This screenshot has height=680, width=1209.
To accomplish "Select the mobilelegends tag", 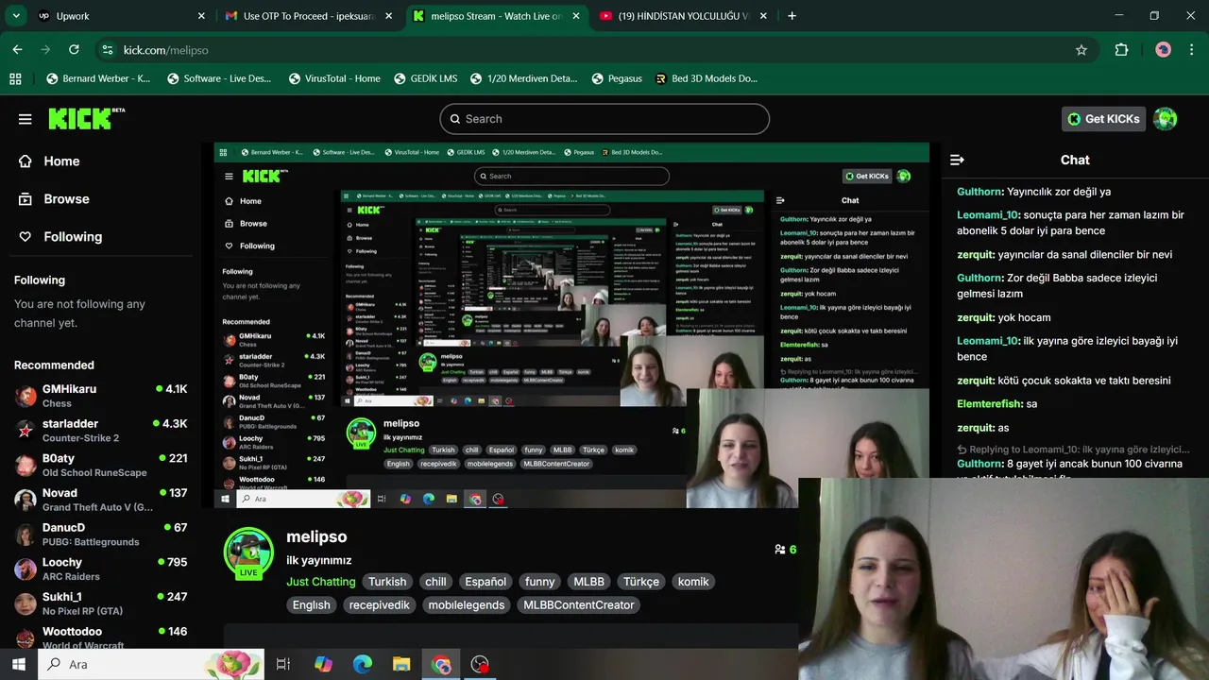I will [x=467, y=605].
